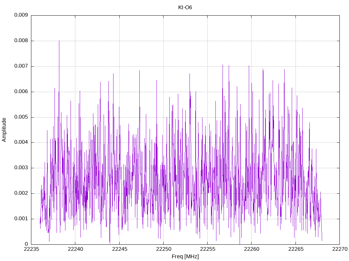The height and width of the screenshot is (261, 349).
Task: Click the tallest peak tip near 0.008
Action: [59, 41]
